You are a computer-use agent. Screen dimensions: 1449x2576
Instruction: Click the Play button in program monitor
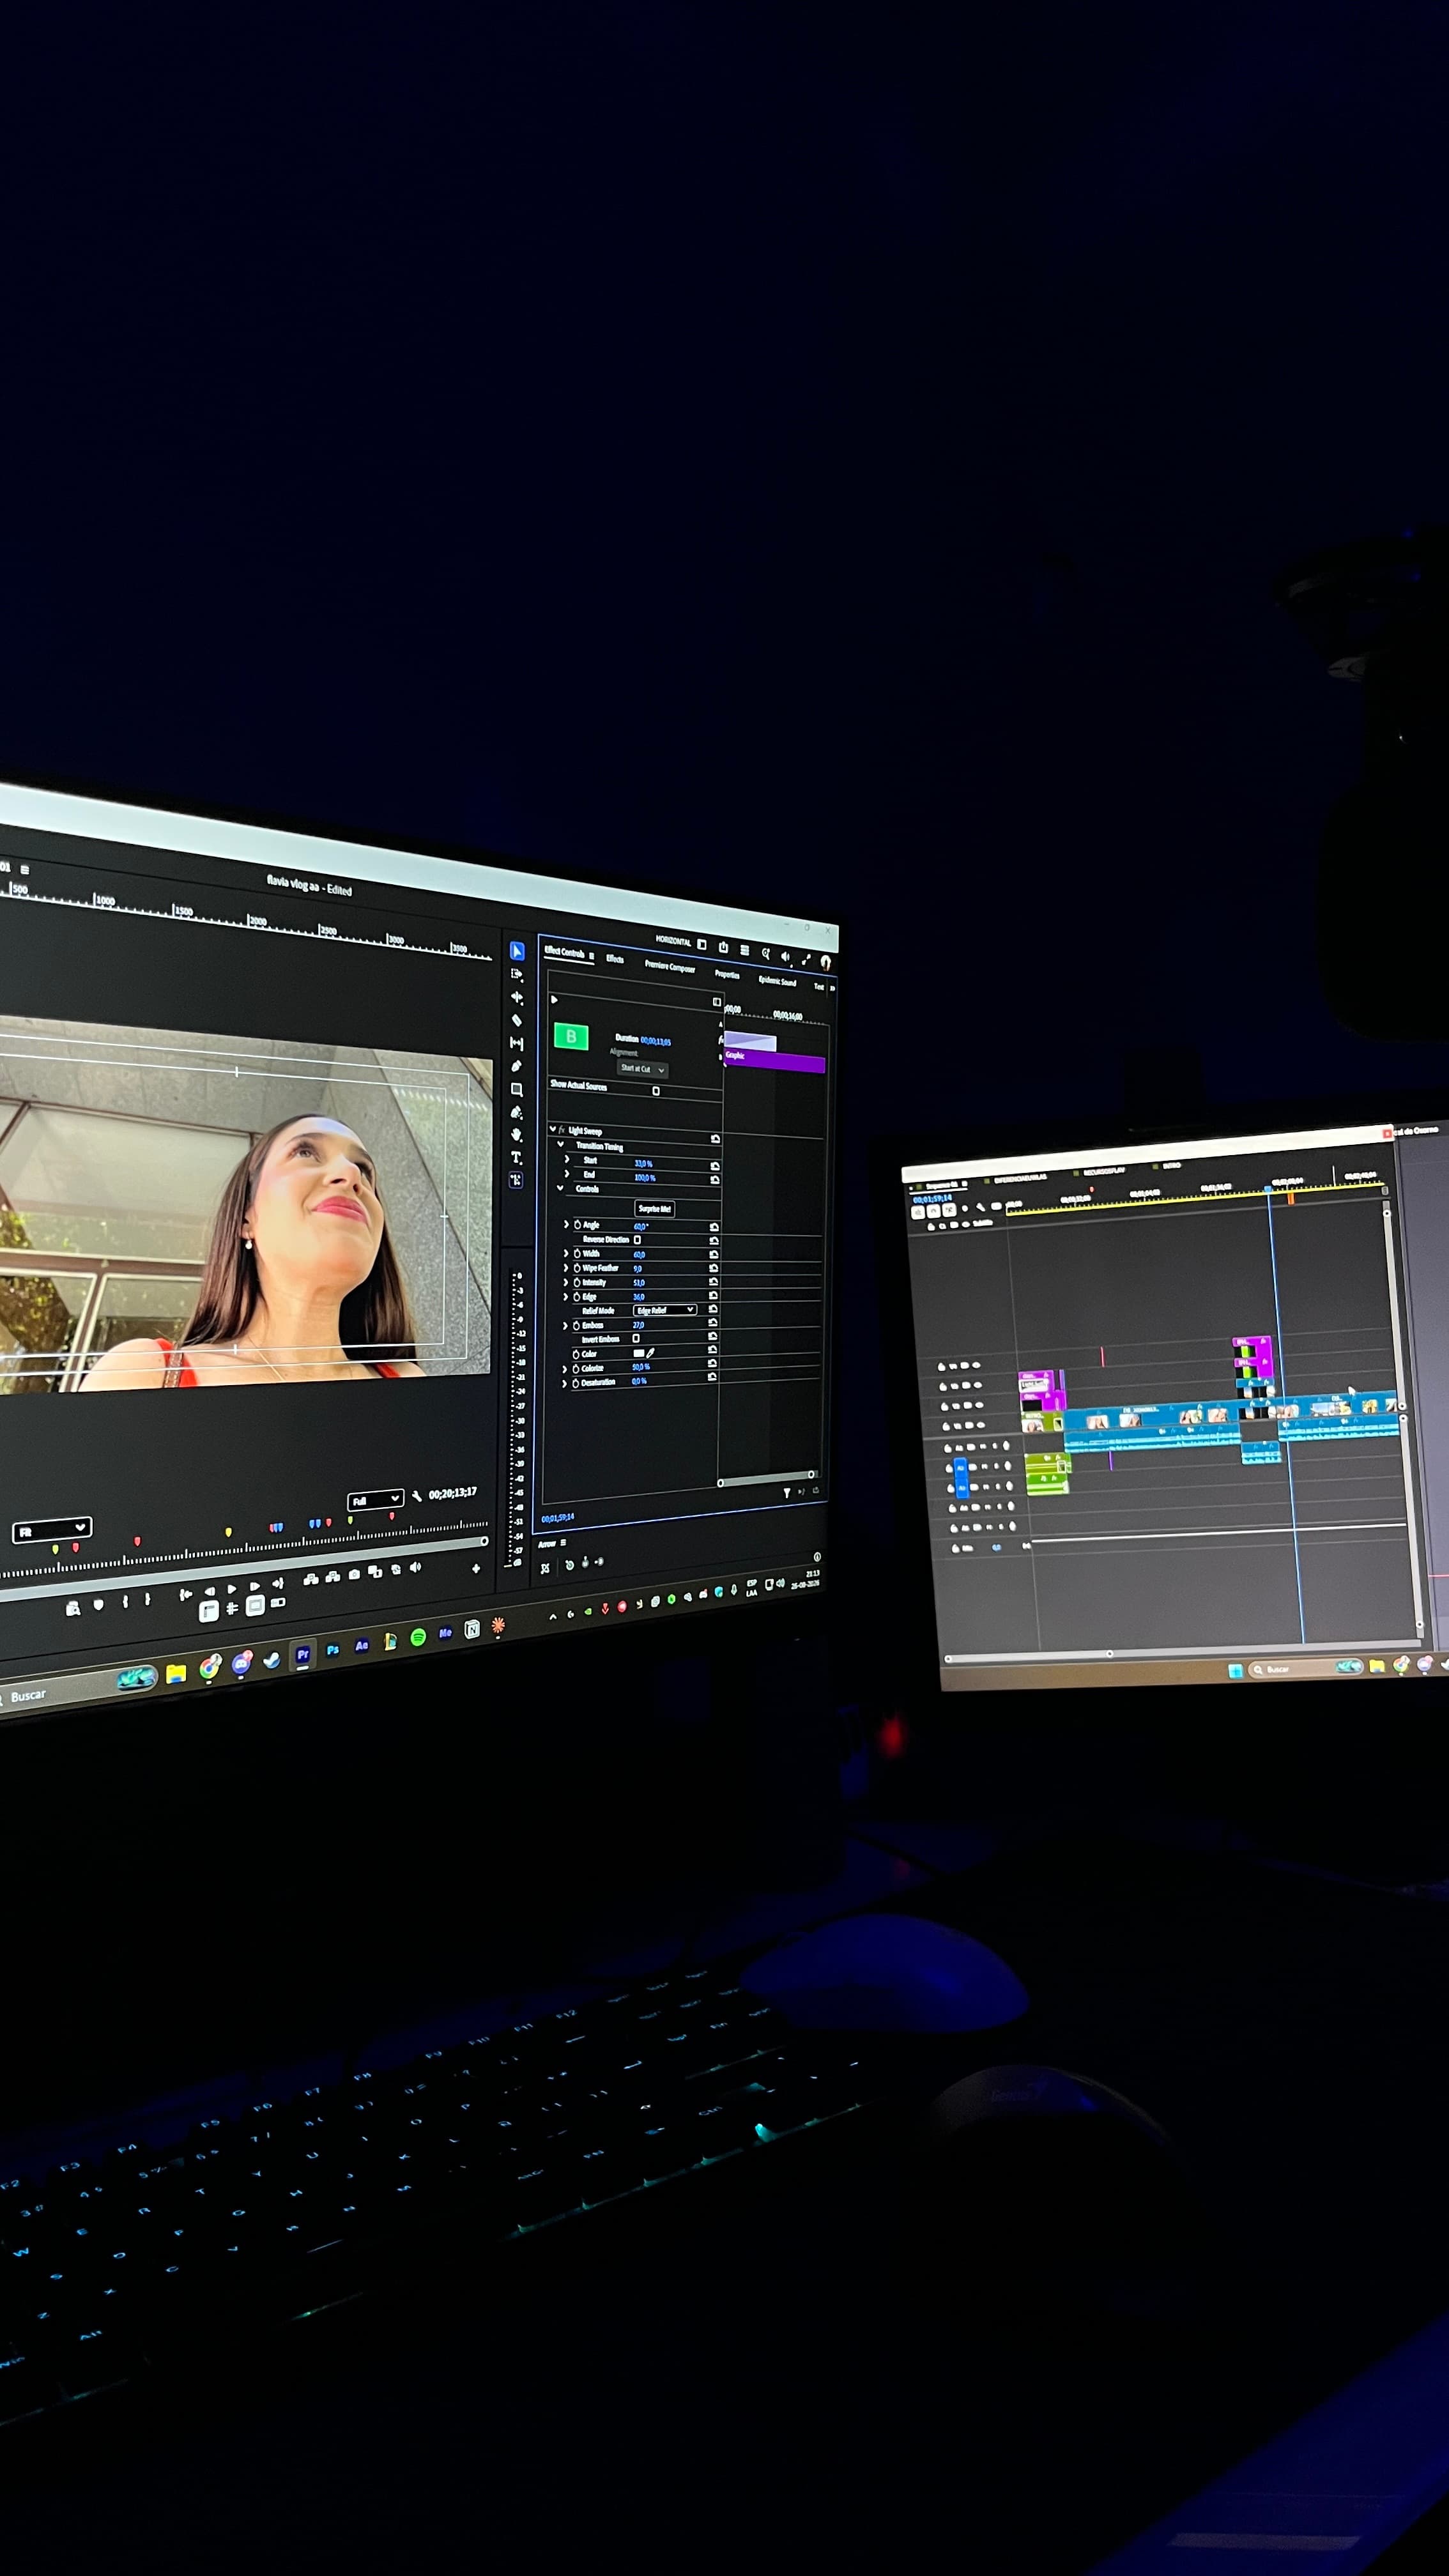tap(232, 1589)
